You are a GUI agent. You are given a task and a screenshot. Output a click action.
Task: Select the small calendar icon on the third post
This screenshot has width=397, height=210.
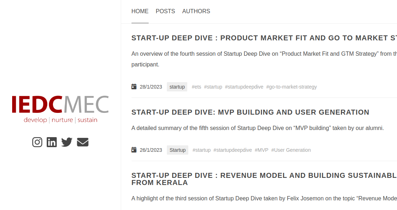point(134,209)
